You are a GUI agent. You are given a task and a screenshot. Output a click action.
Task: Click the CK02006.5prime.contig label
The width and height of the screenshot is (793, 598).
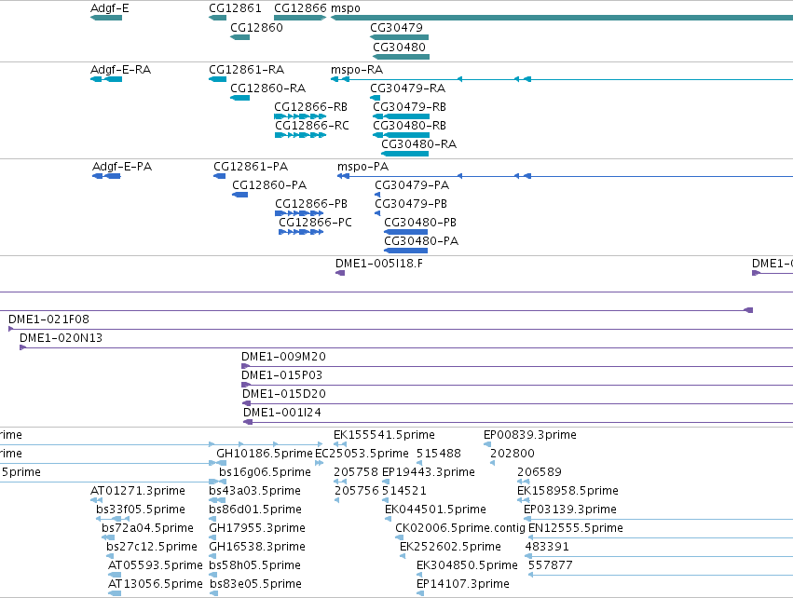[460, 528]
